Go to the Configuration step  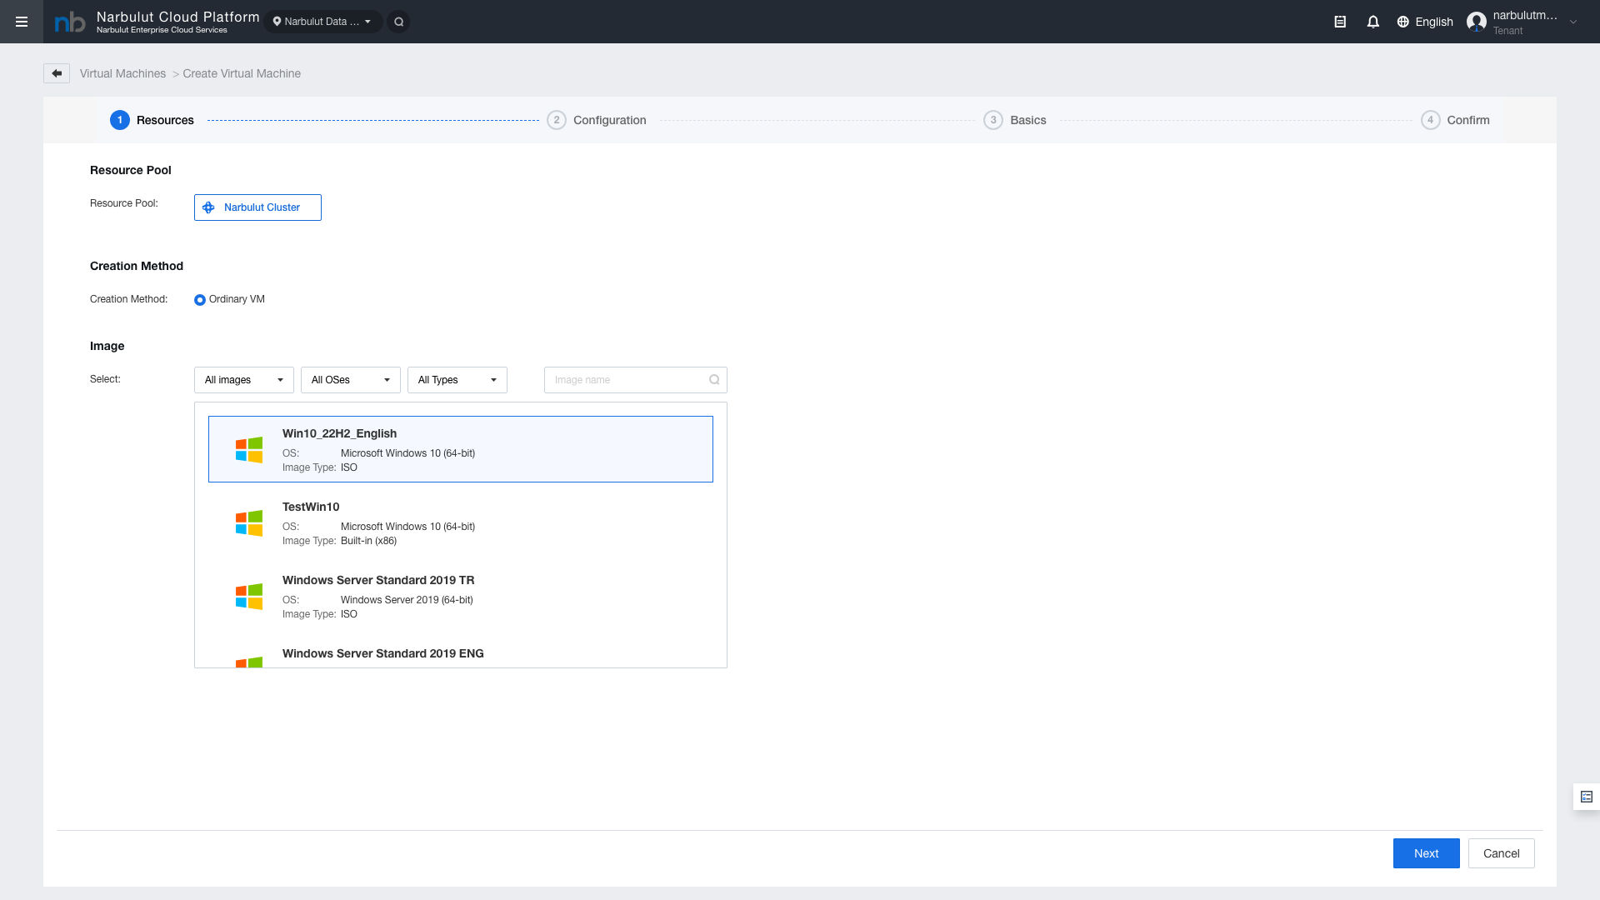click(x=597, y=120)
